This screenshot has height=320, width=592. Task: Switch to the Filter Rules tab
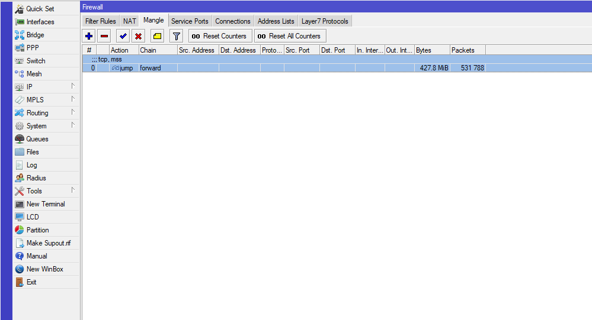(x=101, y=21)
